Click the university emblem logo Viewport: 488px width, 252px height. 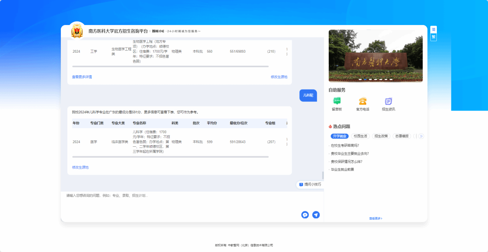(77, 31)
